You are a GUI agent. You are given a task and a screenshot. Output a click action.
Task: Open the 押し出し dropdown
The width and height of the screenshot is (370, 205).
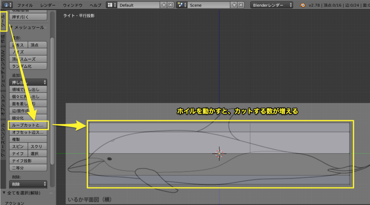28,82
